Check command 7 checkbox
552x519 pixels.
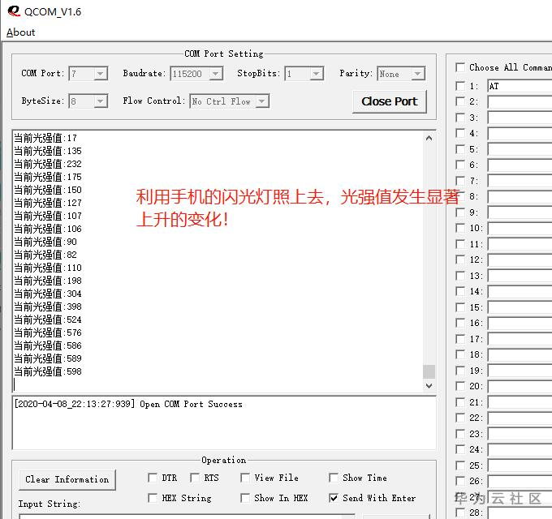(460, 181)
